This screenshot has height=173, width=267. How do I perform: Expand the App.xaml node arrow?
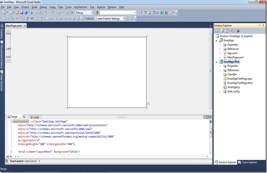coord(220,53)
